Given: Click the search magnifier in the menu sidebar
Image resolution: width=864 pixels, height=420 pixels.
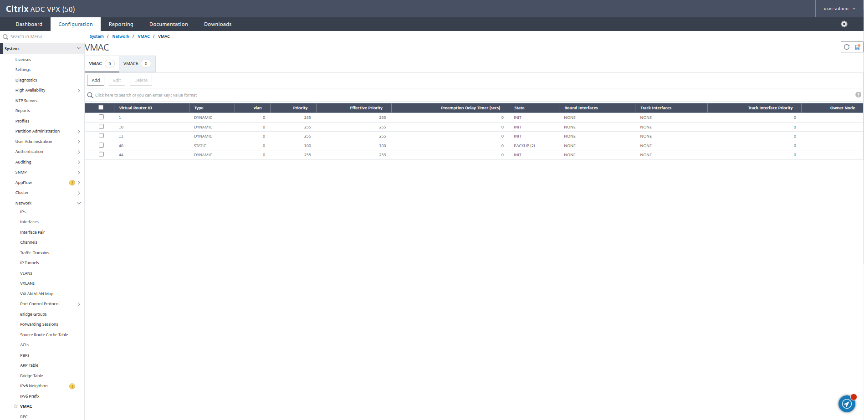Looking at the screenshot, I should [5, 36].
